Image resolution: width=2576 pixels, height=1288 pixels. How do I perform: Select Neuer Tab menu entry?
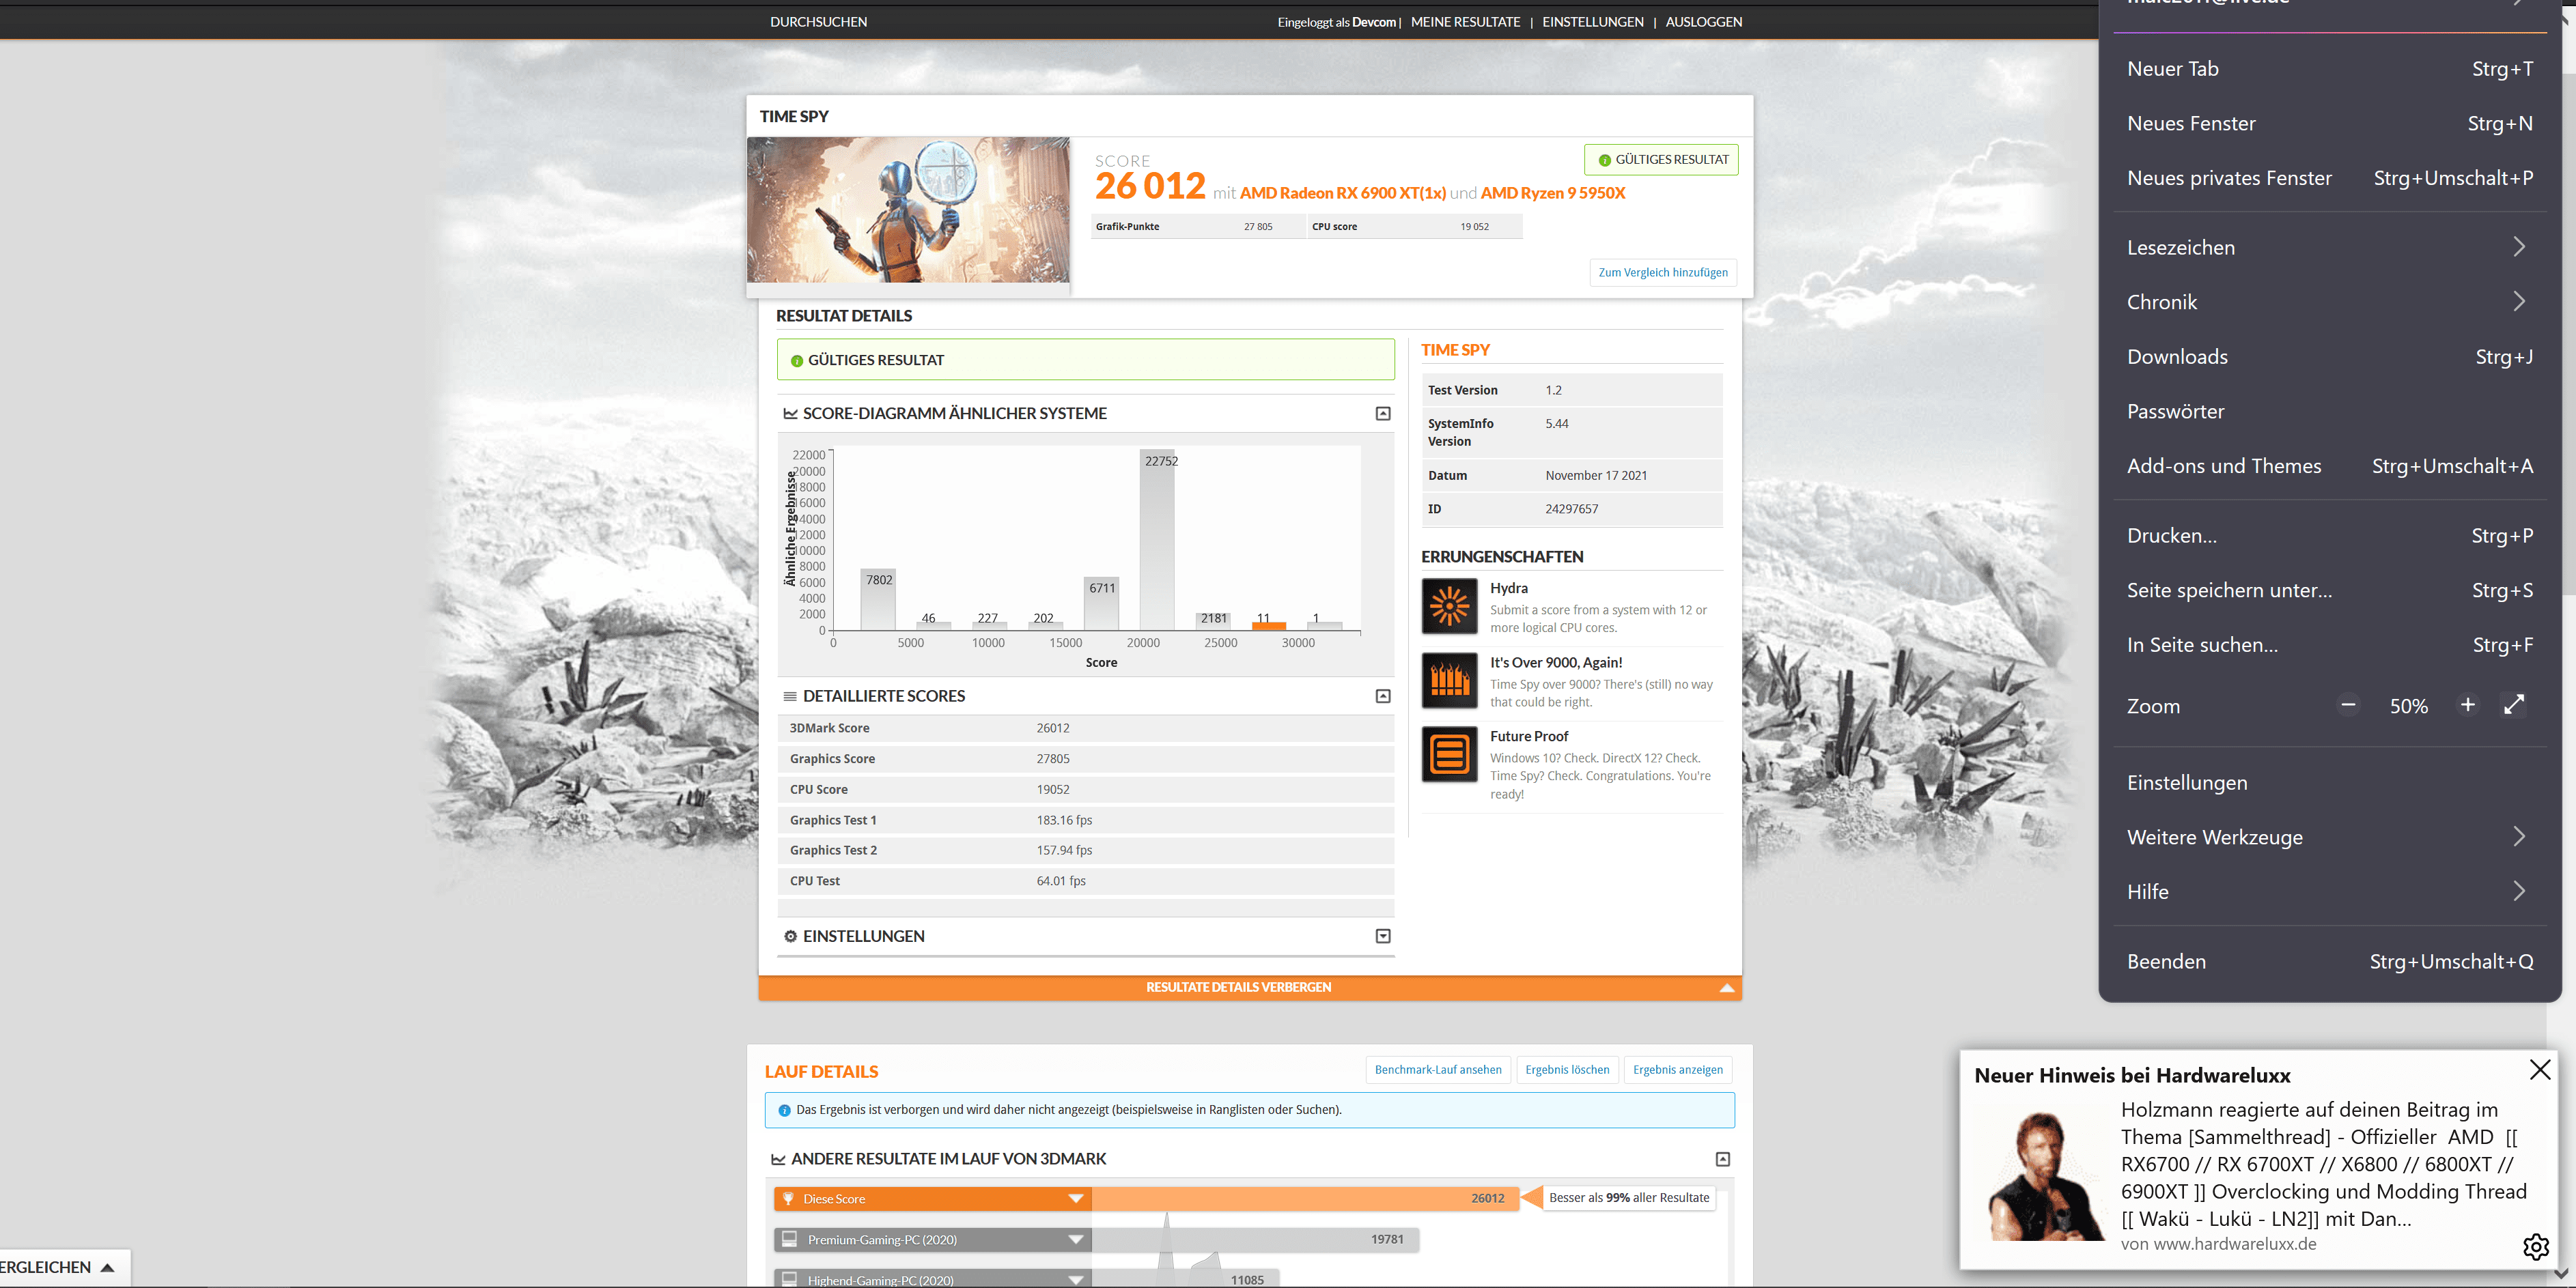[2330, 69]
